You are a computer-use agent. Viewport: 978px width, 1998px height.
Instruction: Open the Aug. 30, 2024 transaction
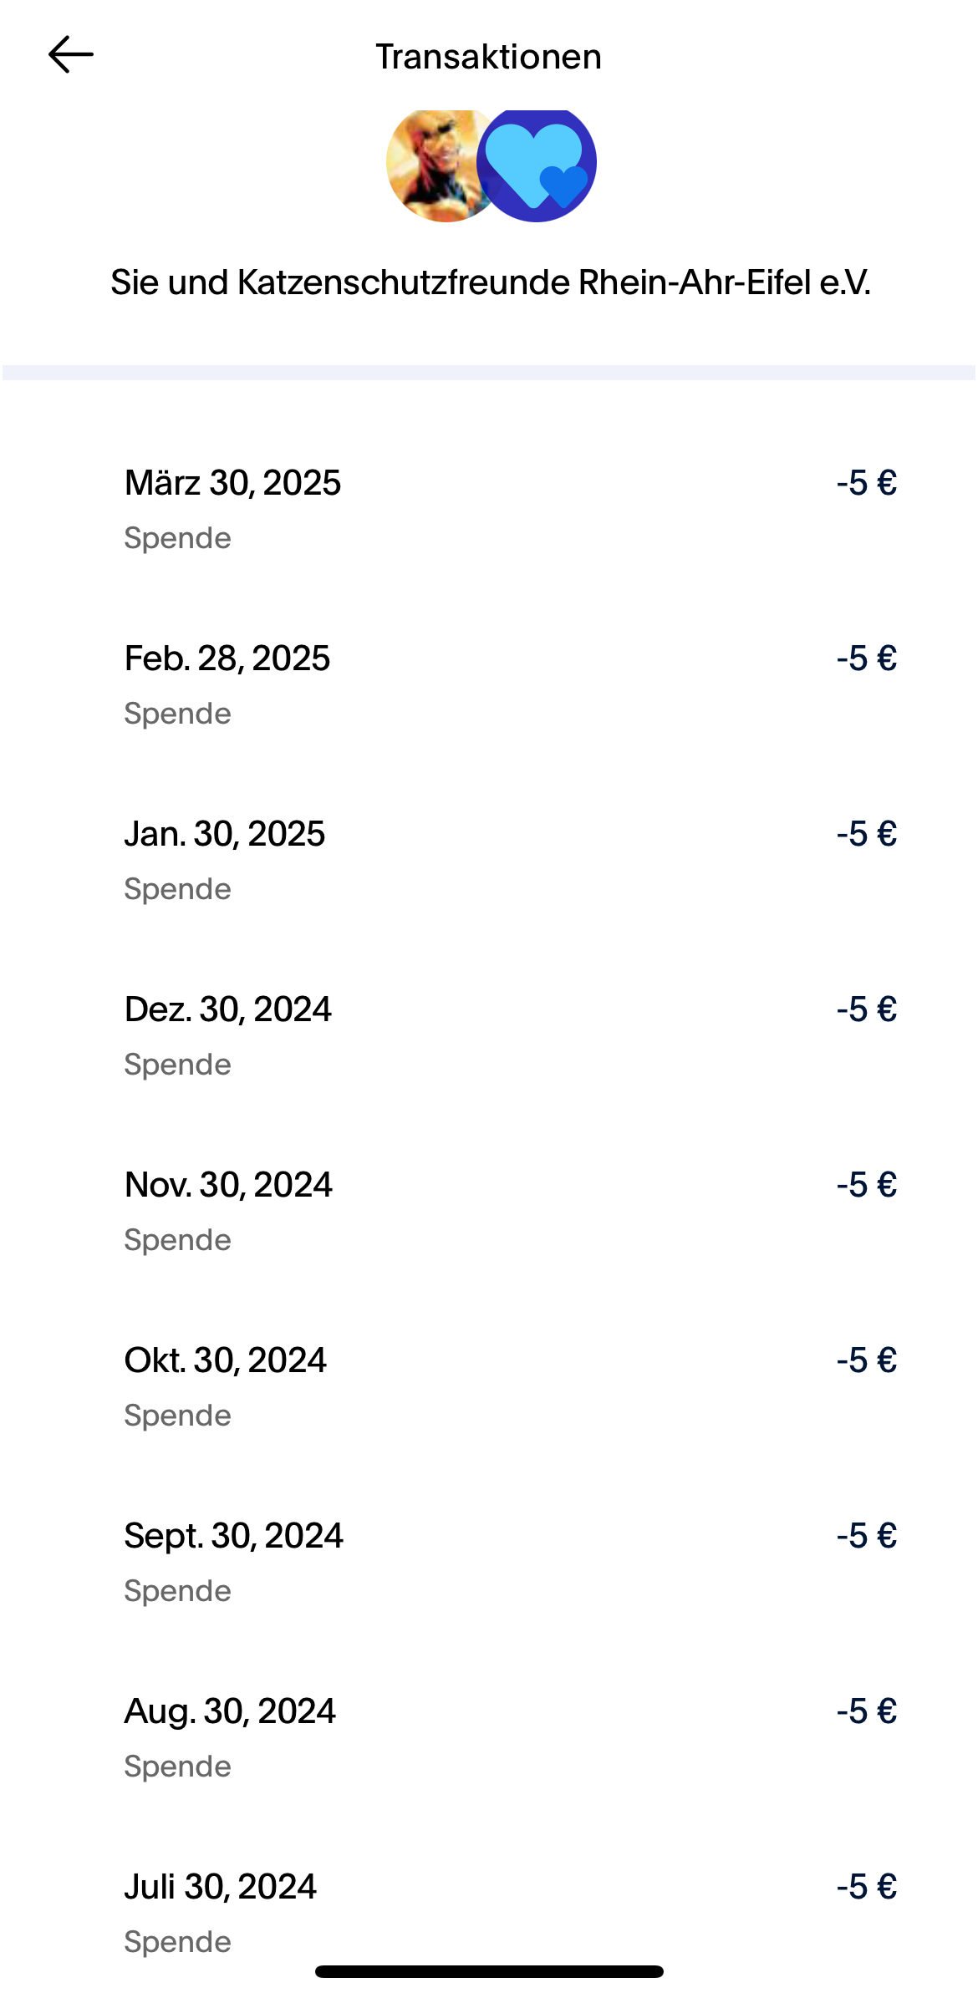[230, 1711]
